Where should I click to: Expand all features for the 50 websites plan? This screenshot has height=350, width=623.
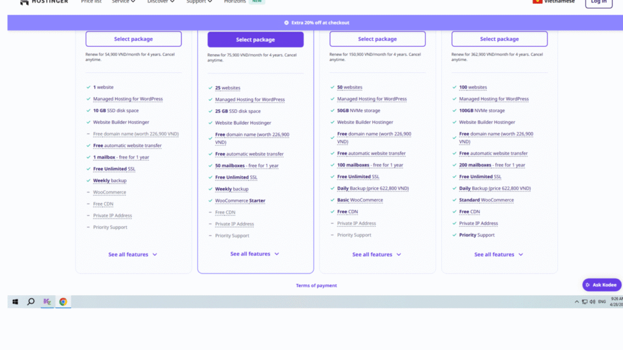coord(377,255)
